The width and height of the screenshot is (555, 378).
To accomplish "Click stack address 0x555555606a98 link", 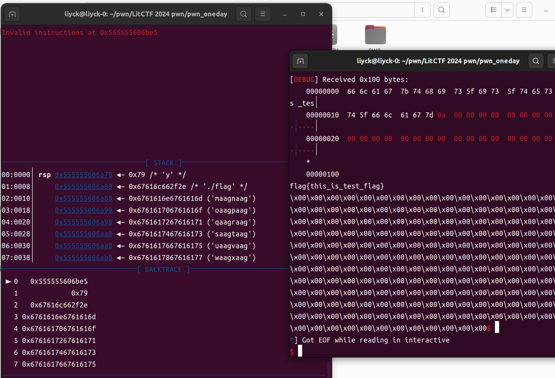I will [x=84, y=222].
